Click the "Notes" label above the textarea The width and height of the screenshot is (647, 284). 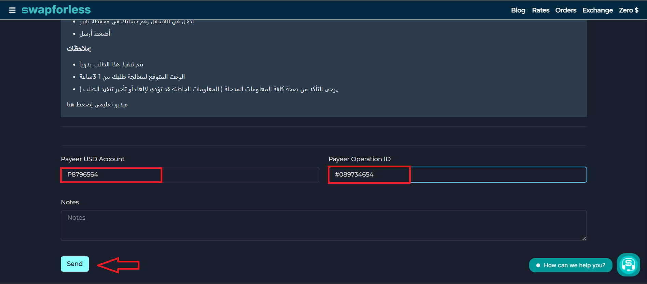(x=70, y=202)
